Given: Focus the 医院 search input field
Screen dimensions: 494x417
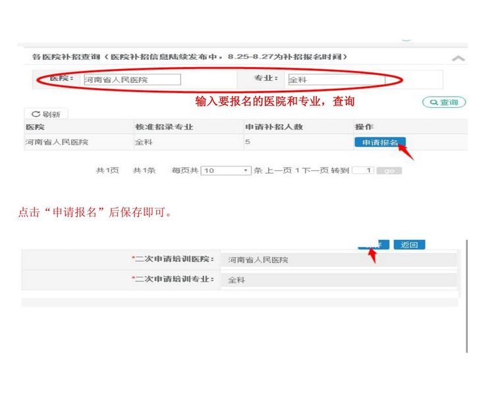Looking at the screenshot, I should 130,80.
